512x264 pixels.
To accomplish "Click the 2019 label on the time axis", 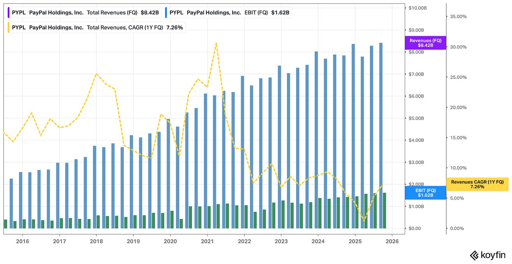I will click(133, 241).
